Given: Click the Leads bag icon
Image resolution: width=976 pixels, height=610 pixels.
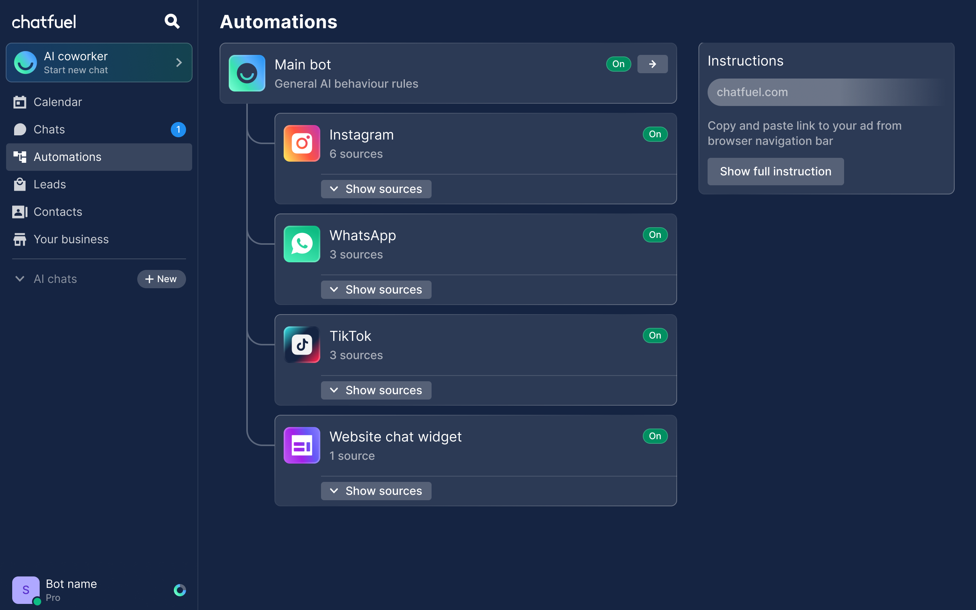Looking at the screenshot, I should 20,185.
